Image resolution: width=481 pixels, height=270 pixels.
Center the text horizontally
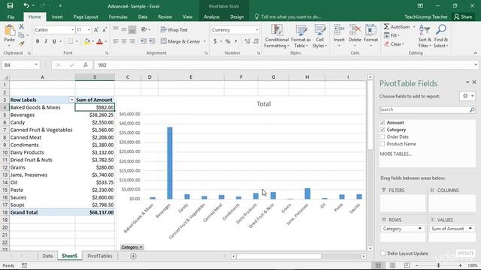coord(124,41)
